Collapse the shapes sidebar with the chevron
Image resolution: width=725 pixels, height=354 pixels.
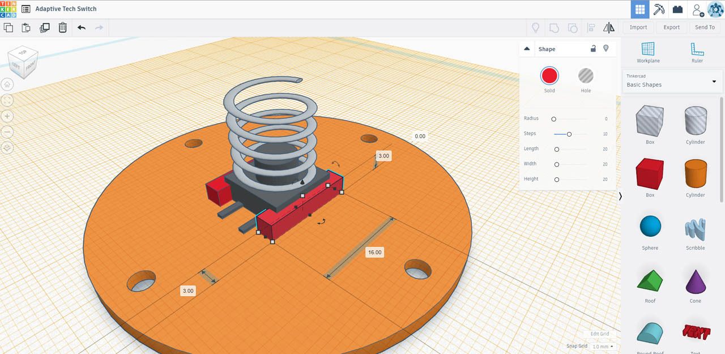pos(620,196)
